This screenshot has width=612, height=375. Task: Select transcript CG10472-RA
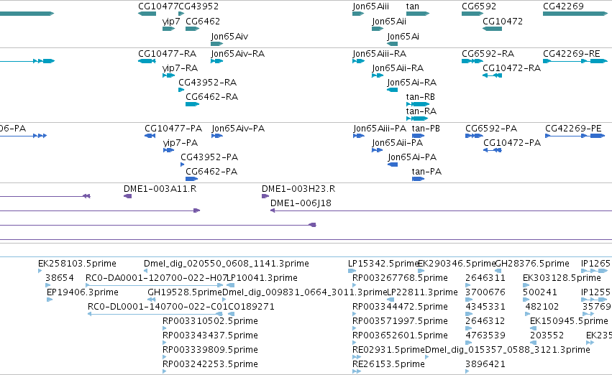[x=492, y=75]
